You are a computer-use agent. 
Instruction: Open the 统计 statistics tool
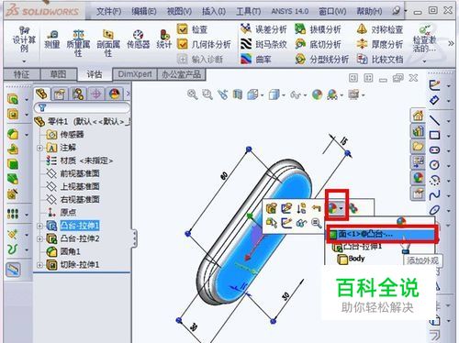(x=164, y=39)
